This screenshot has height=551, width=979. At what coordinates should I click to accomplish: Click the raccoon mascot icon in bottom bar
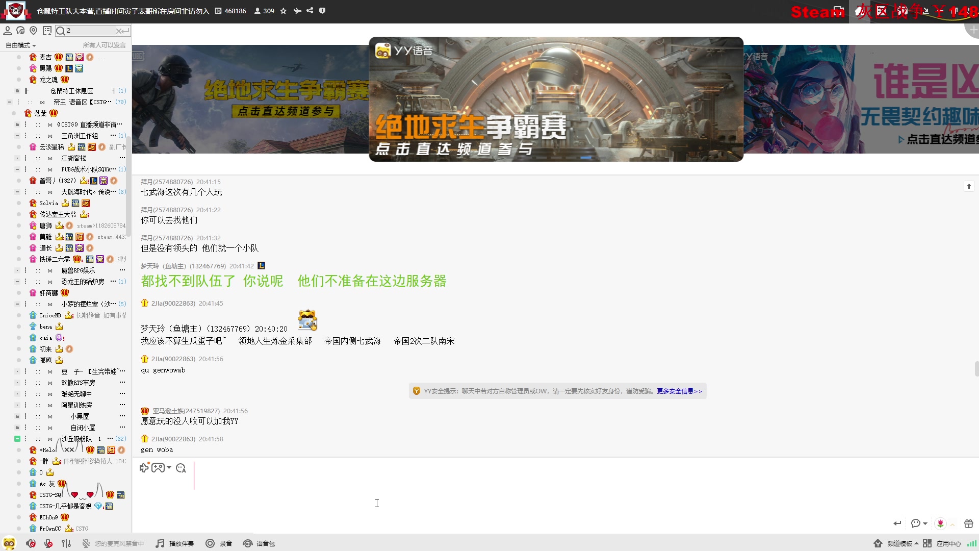click(x=9, y=543)
